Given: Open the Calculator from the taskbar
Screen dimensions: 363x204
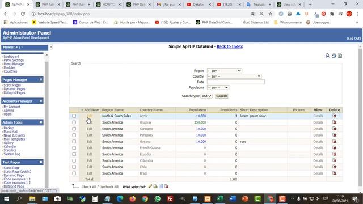Looking at the screenshot, I should pos(95,199).
